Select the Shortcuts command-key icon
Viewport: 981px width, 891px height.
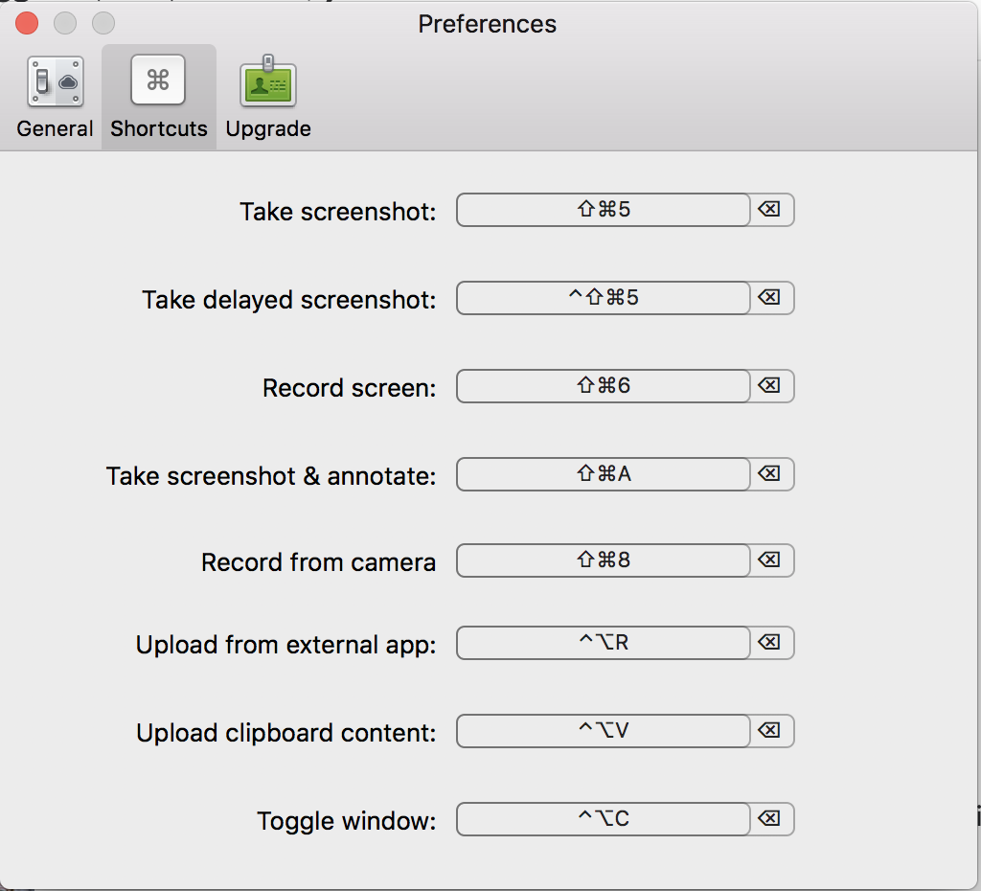point(158,80)
